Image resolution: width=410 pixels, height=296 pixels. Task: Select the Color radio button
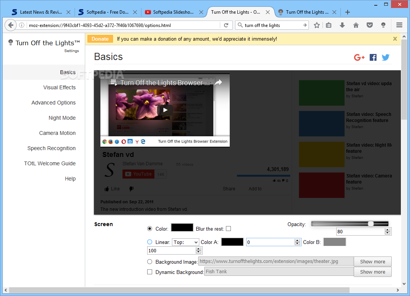point(149,229)
